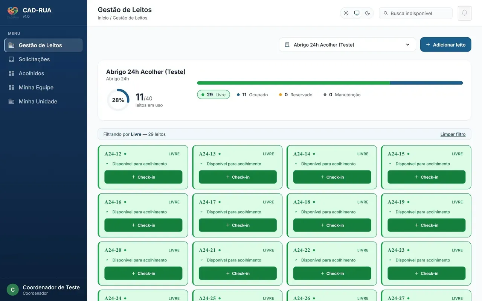Click LIVRE status on A24-19 card
482x301 pixels.
[457, 202]
